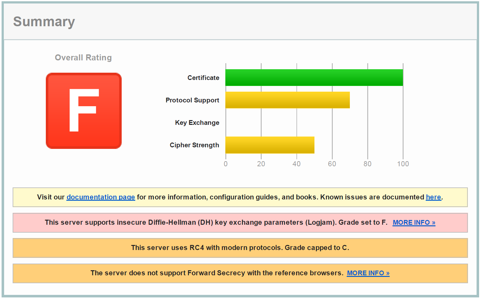Screen dimensions: 481x299
Task: Open MORE INFO link for Logjam warning
Action: pos(414,223)
